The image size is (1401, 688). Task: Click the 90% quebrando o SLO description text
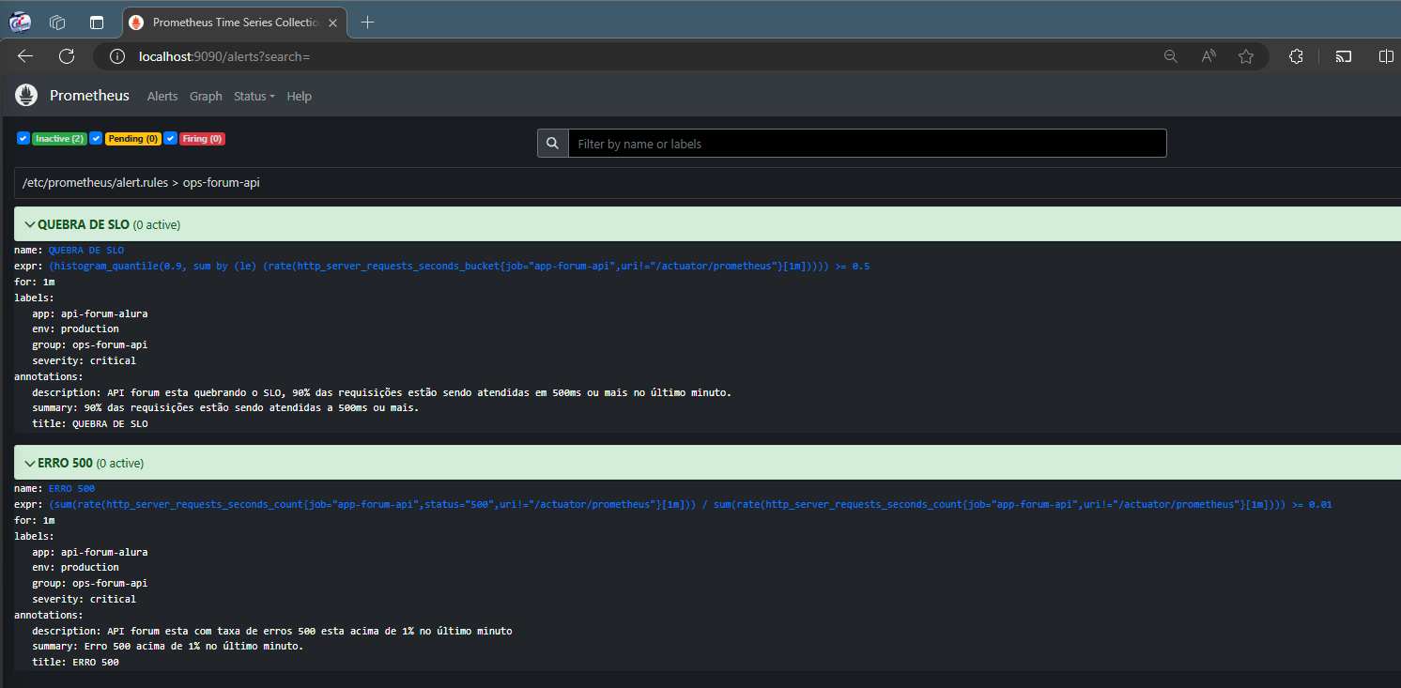pos(381,392)
